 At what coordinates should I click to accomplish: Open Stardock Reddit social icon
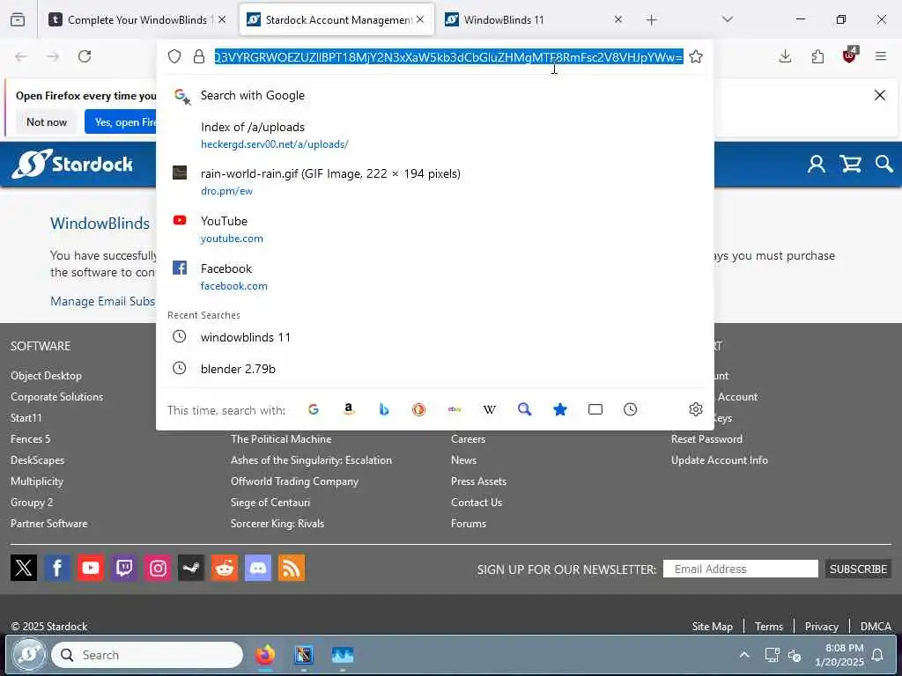pos(225,568)
